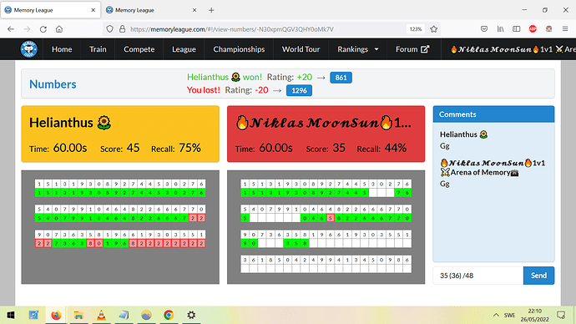The width and height of the screenshot is (576, 324).
Task: Open Firefox from the taskbar
Action: (56, 315)
